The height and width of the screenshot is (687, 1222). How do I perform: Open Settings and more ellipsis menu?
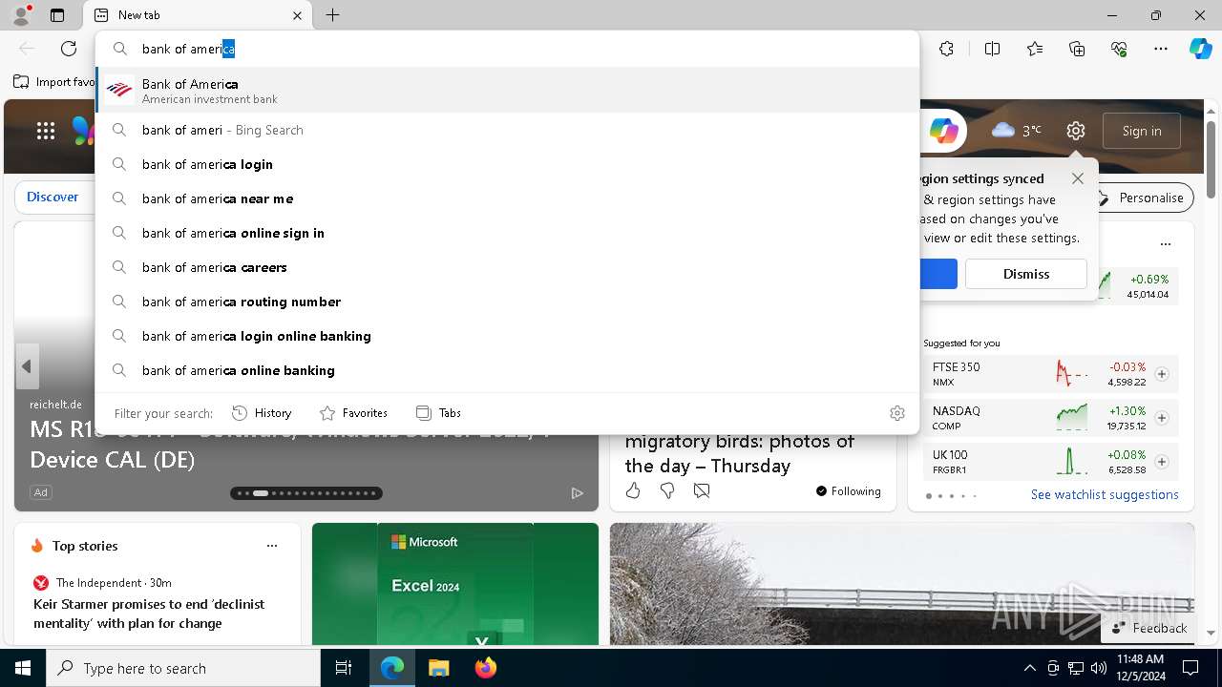pyautogui.click(x=1161, y=49)
